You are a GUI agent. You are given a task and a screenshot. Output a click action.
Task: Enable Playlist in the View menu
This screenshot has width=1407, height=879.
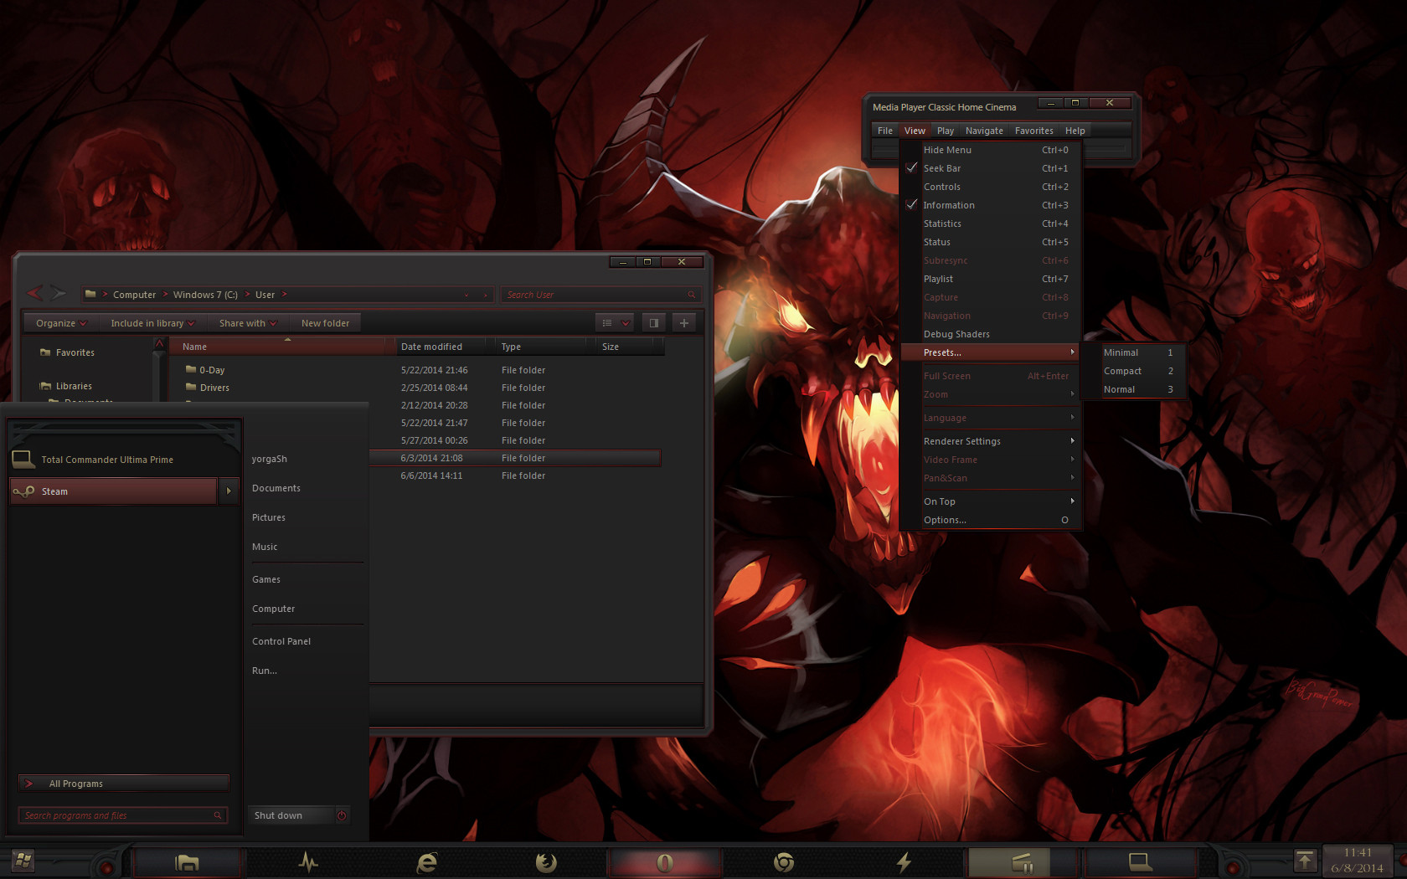[990, 279]
